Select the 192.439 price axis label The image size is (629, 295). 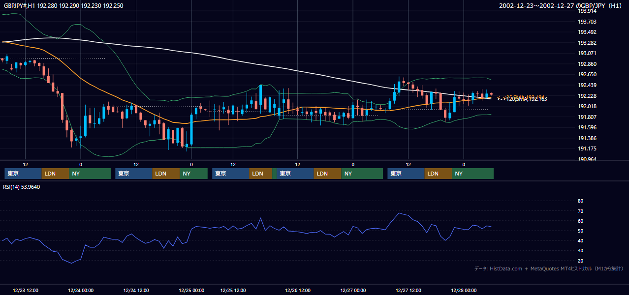(587, 85)
